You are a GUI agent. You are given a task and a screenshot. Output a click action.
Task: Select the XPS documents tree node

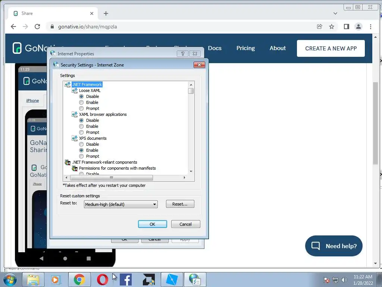[x=93, y=138]
